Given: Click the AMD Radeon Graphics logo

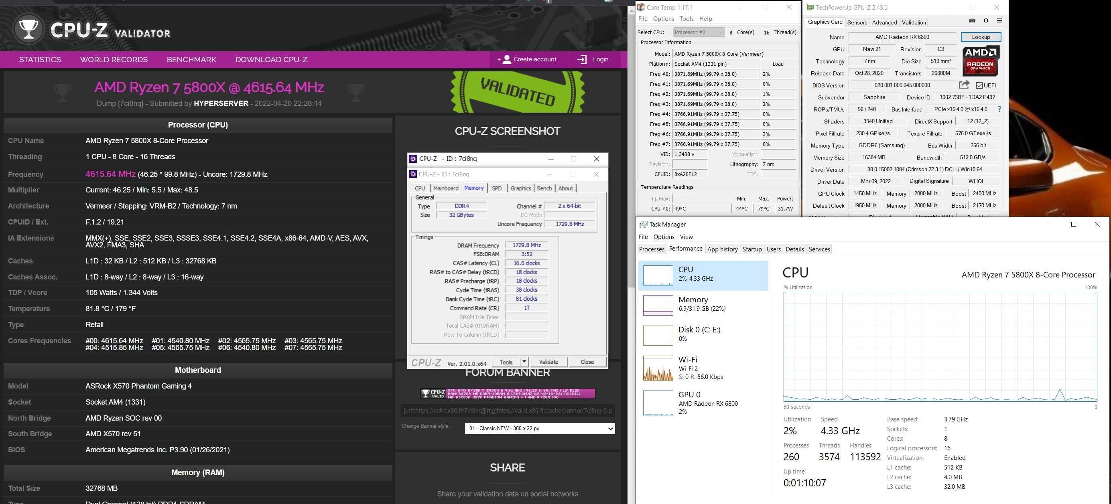Looking at the screenshot, I should [x=980, y=61].
